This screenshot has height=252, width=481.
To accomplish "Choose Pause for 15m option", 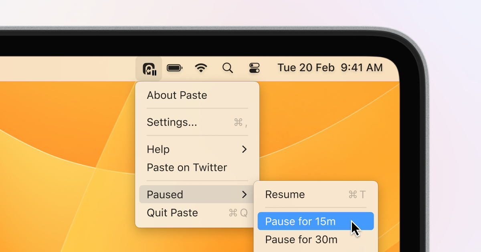I will [x=301, y=221].
